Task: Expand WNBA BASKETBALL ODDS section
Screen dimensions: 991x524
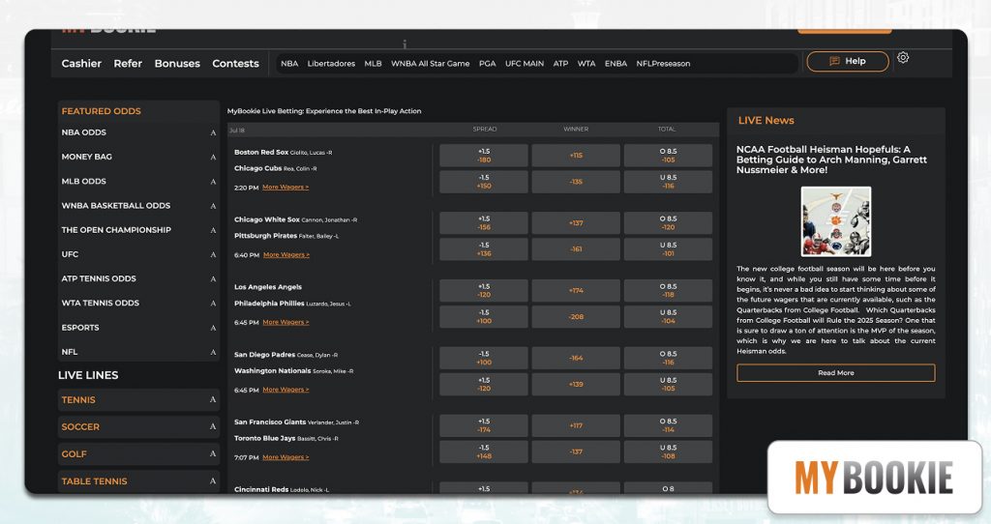Action: pos(138,206)
